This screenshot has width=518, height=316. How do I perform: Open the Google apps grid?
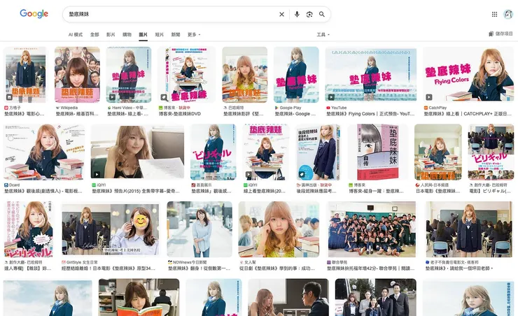(x=494, y=14)
